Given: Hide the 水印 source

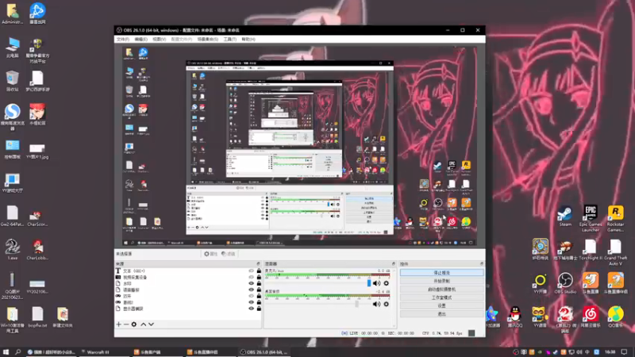Looking at the screenshot, I should click(251, 284).
